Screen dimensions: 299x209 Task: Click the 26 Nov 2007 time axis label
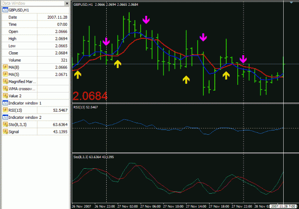[81, 206]
